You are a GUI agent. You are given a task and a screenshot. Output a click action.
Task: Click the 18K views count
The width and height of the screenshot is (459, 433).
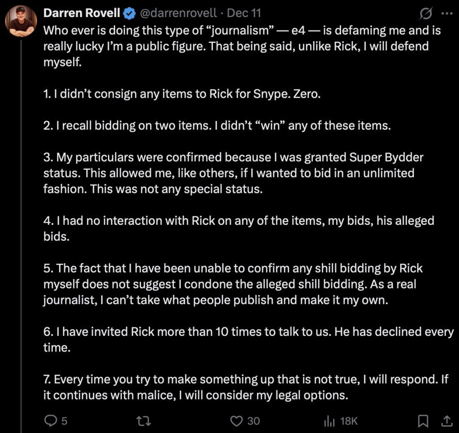click(348, 420)
